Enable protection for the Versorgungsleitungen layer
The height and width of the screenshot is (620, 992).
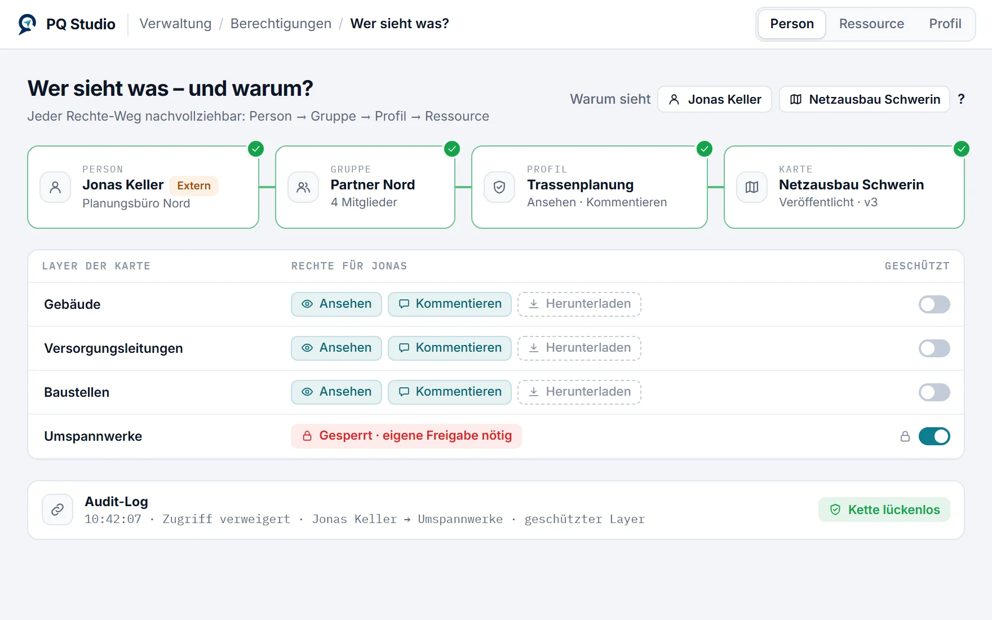coord(934,348)
